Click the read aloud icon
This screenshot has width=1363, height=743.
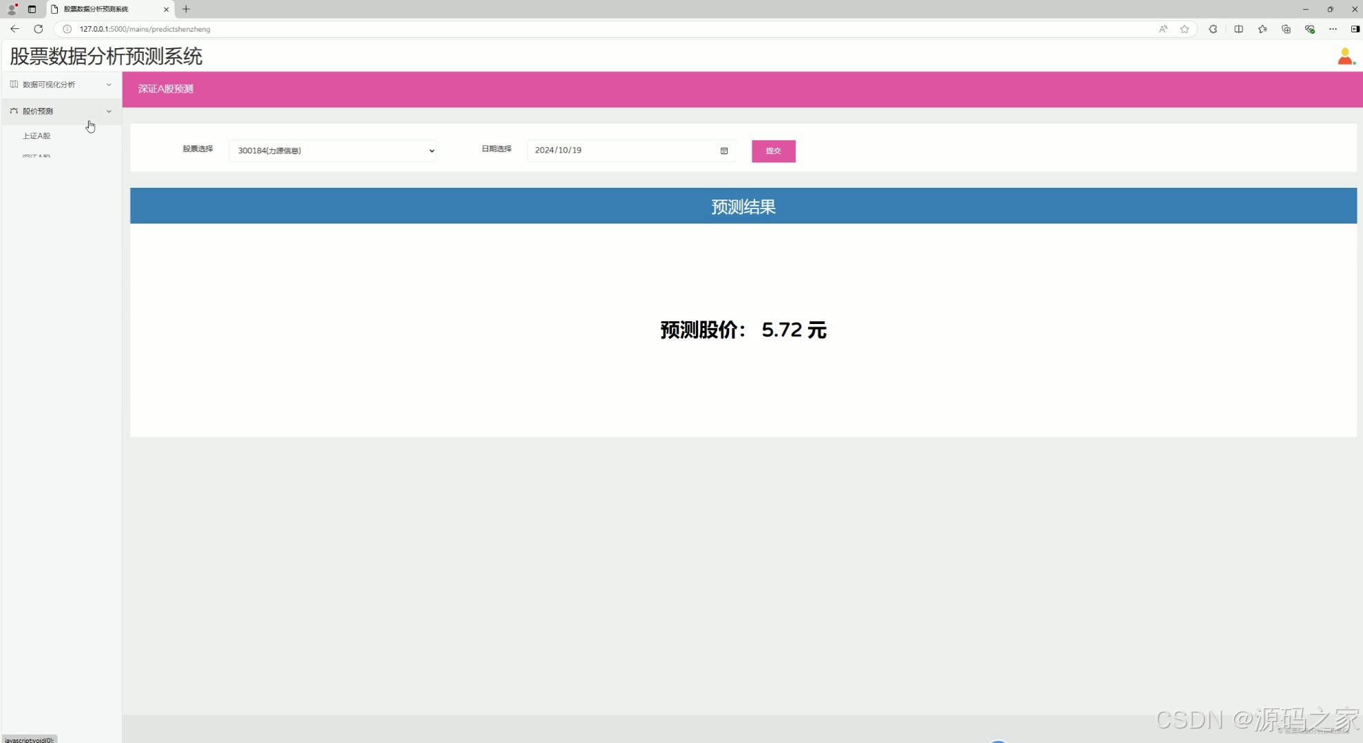[1163, 29]
